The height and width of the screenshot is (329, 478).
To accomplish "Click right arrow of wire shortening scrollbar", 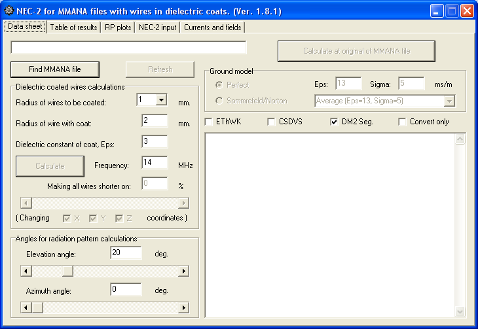I will (183, 203).
